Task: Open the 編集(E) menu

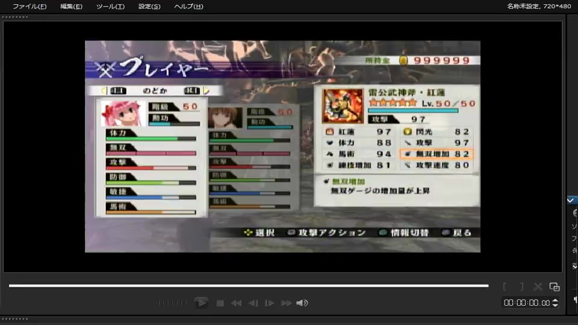Action: tap(71, 6)
